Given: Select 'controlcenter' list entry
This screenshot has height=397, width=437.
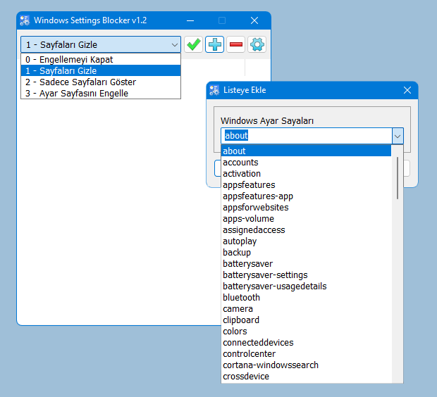Looking at the screenshot, I should (x=307, y=354).
